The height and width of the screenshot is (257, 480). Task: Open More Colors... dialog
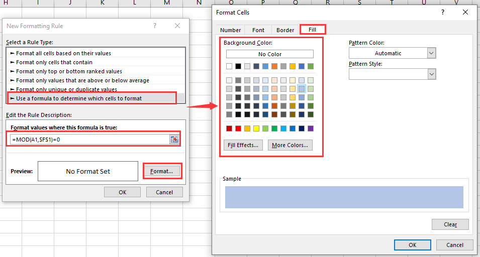click(290, 145)
